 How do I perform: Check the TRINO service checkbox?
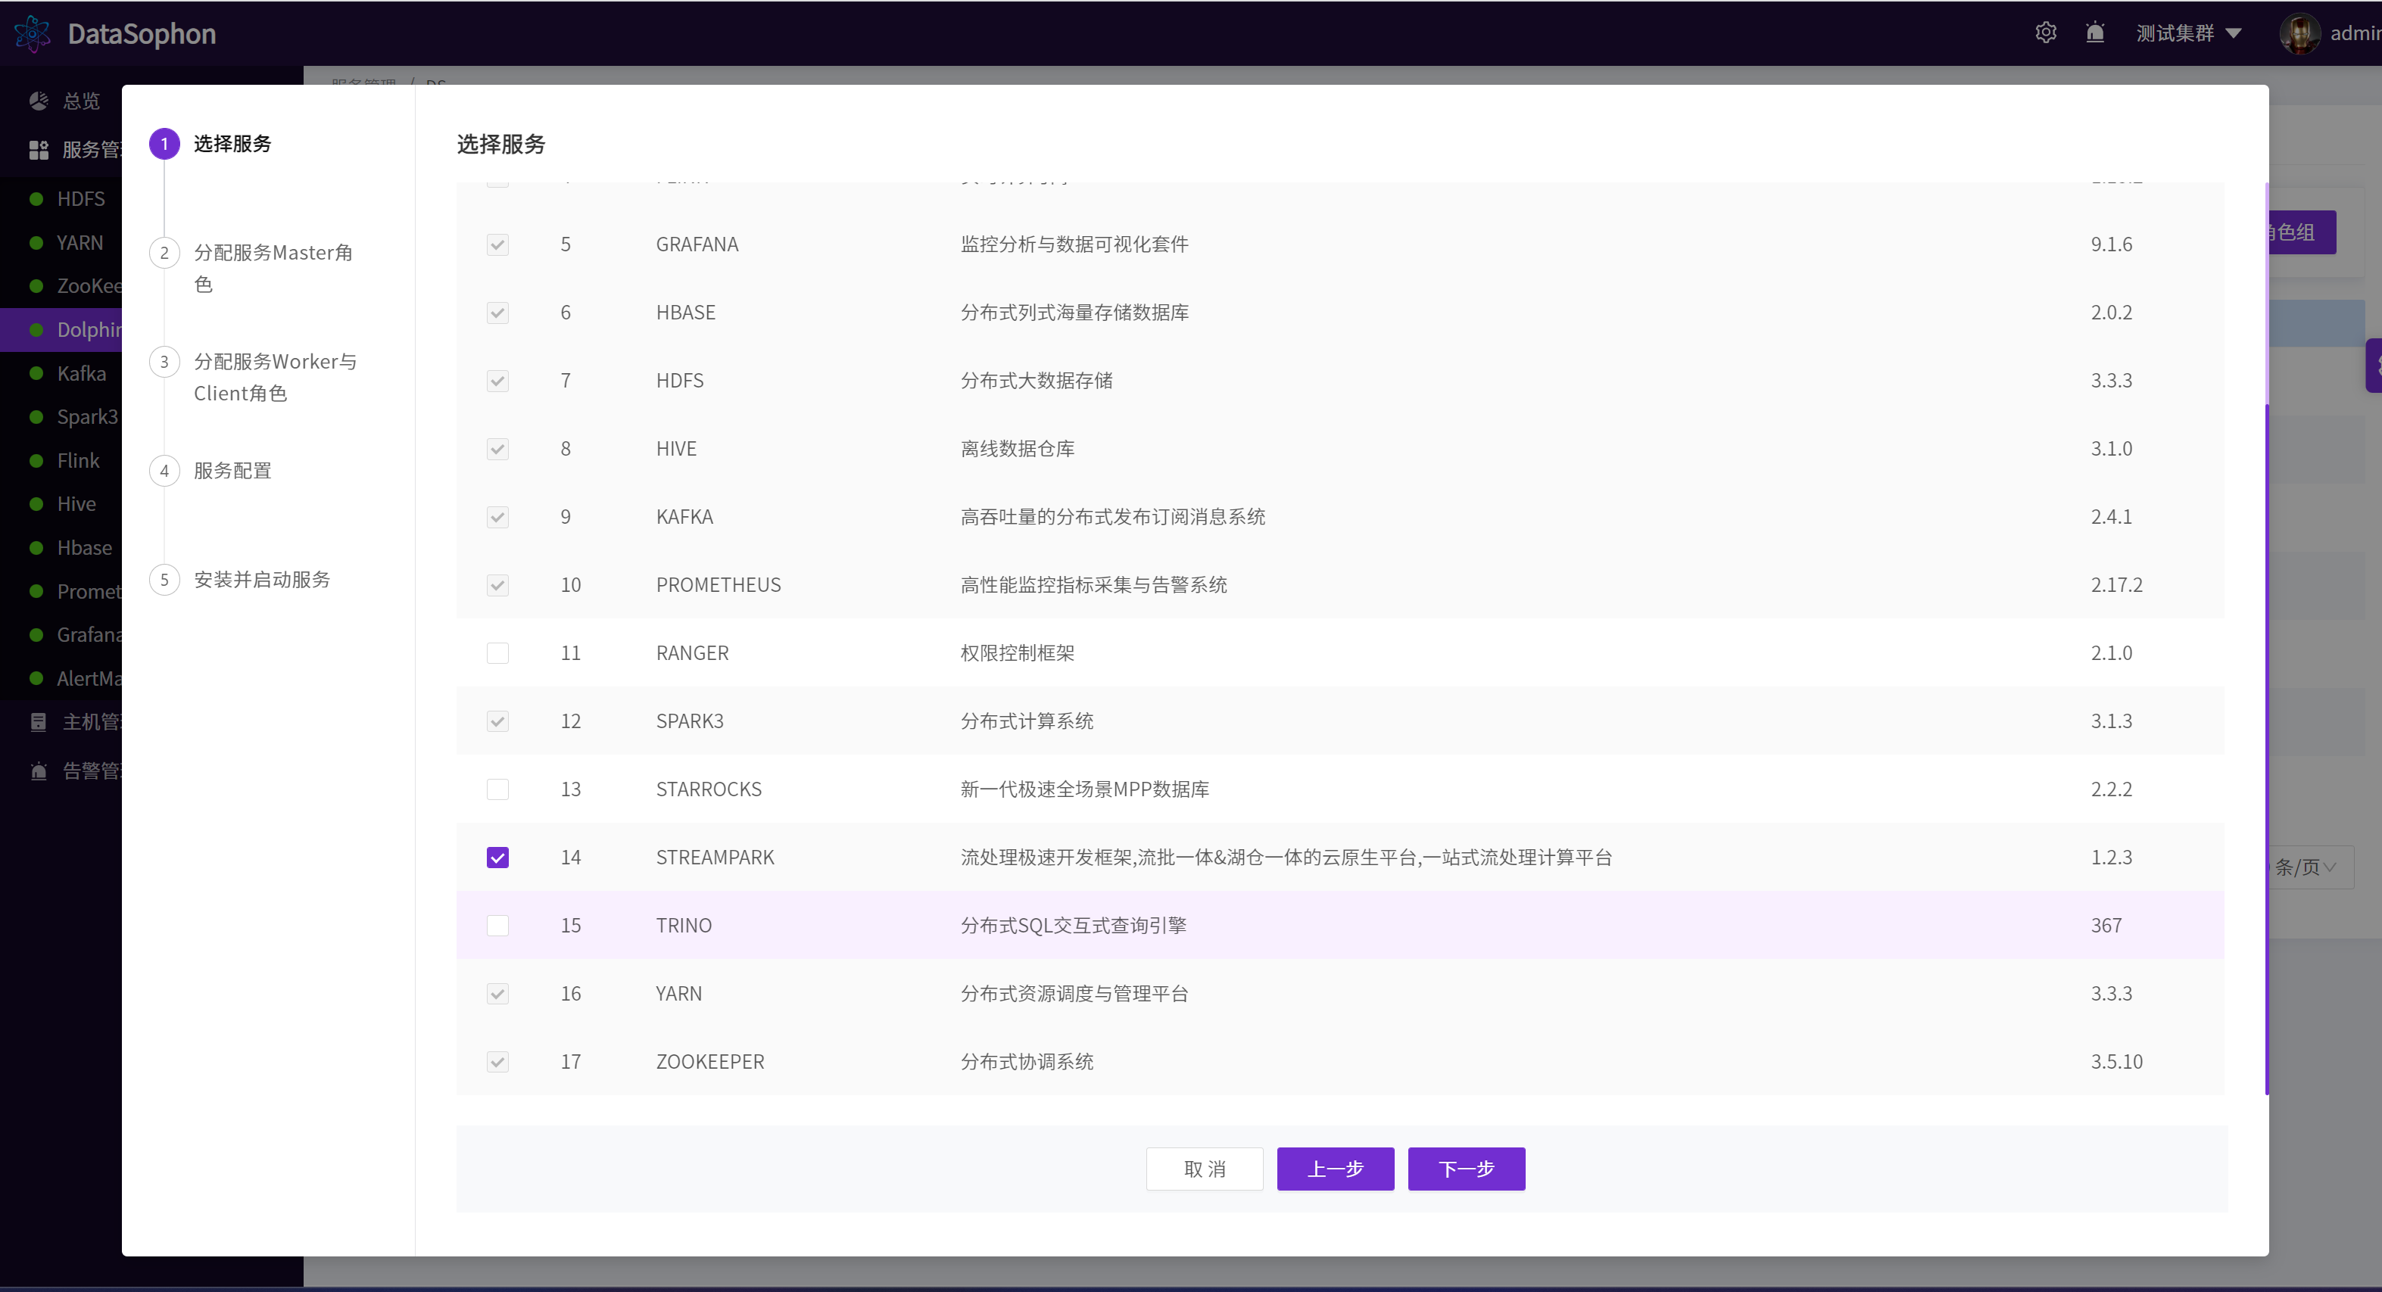(x=497, y=925)
